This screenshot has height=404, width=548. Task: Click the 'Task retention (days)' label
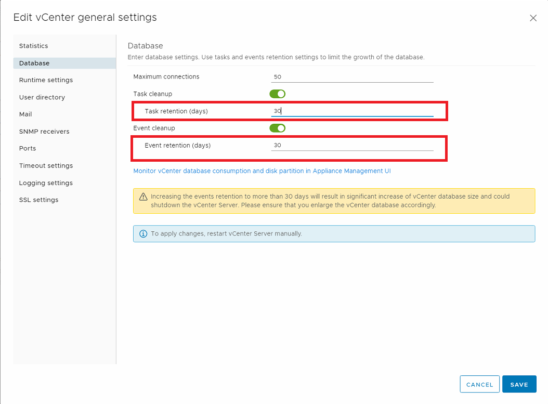[x=176, y=111]
